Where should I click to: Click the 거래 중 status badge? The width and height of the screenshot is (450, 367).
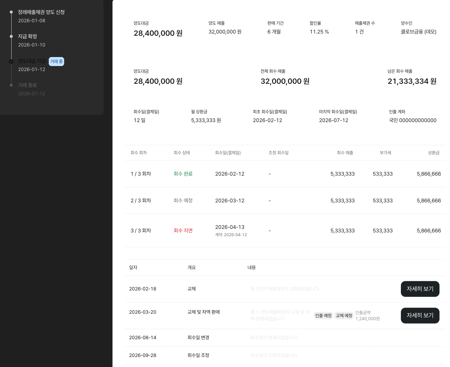(56, 61)
